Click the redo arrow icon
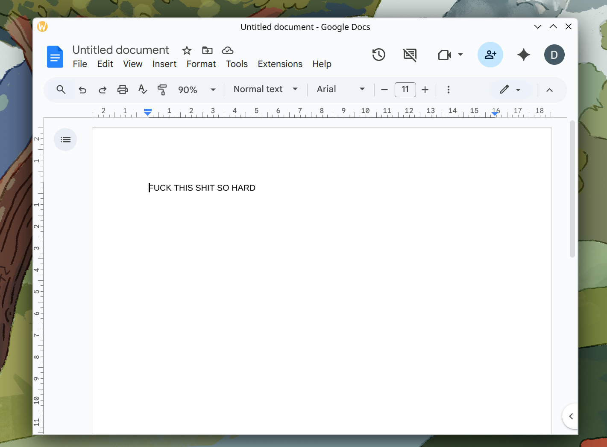Image resolution: width=607 pixels, height=447 pixels. pos(103,90)
